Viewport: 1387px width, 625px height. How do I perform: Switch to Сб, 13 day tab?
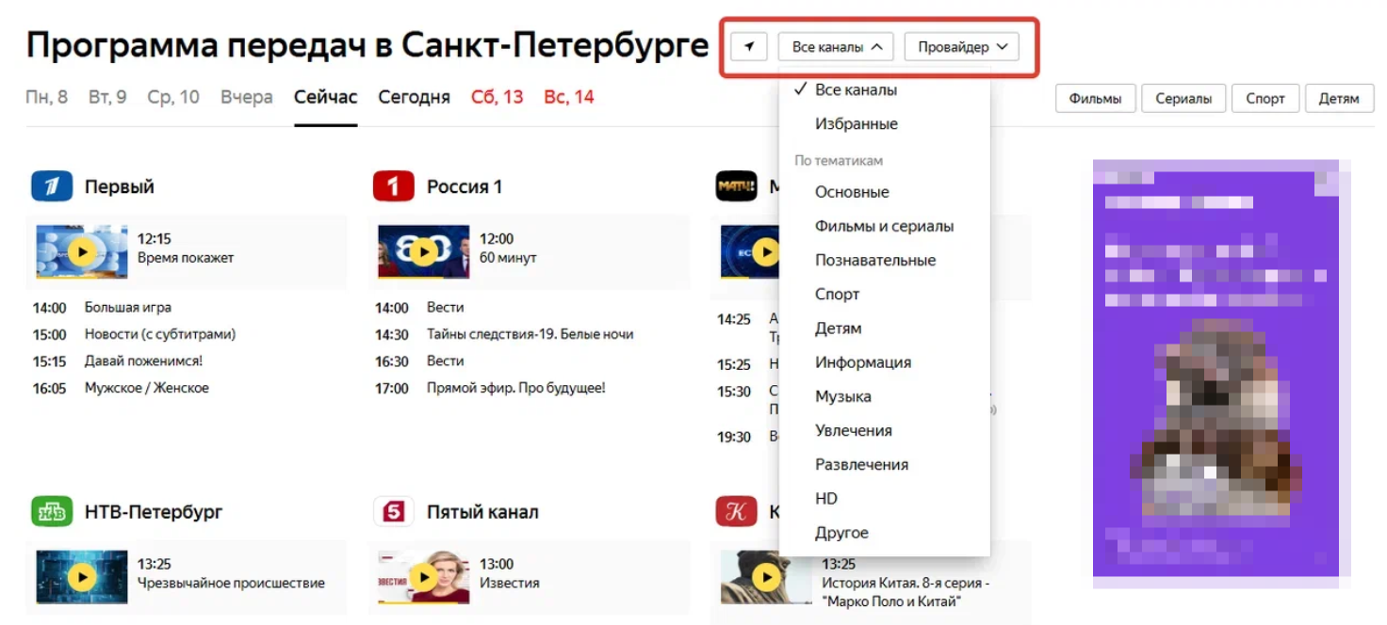497,97
